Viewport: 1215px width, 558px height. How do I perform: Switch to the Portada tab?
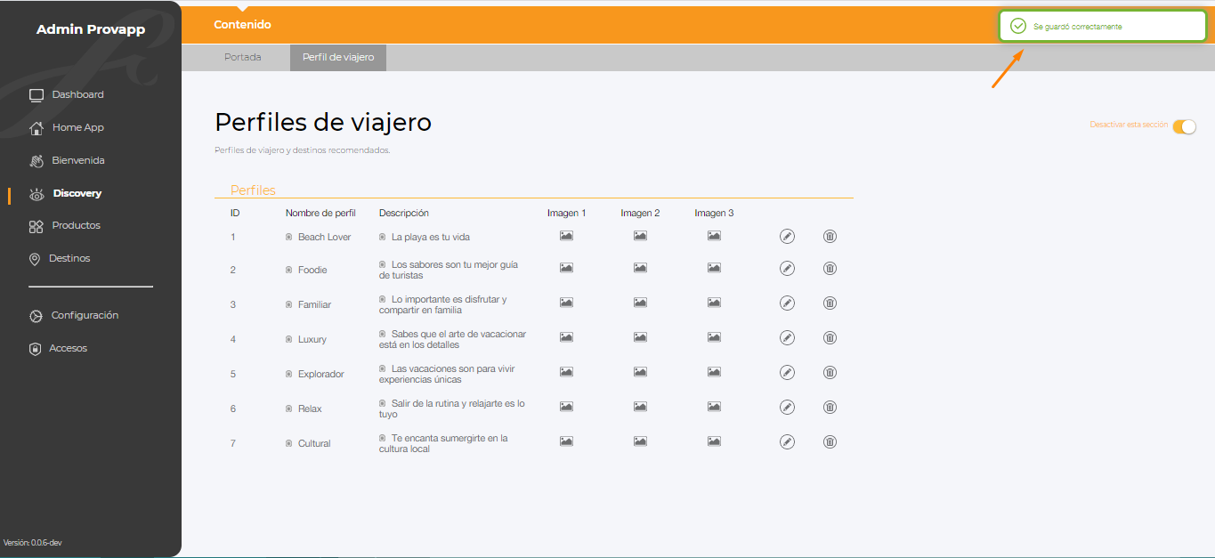pyautogui.click(x=243, y=57)
